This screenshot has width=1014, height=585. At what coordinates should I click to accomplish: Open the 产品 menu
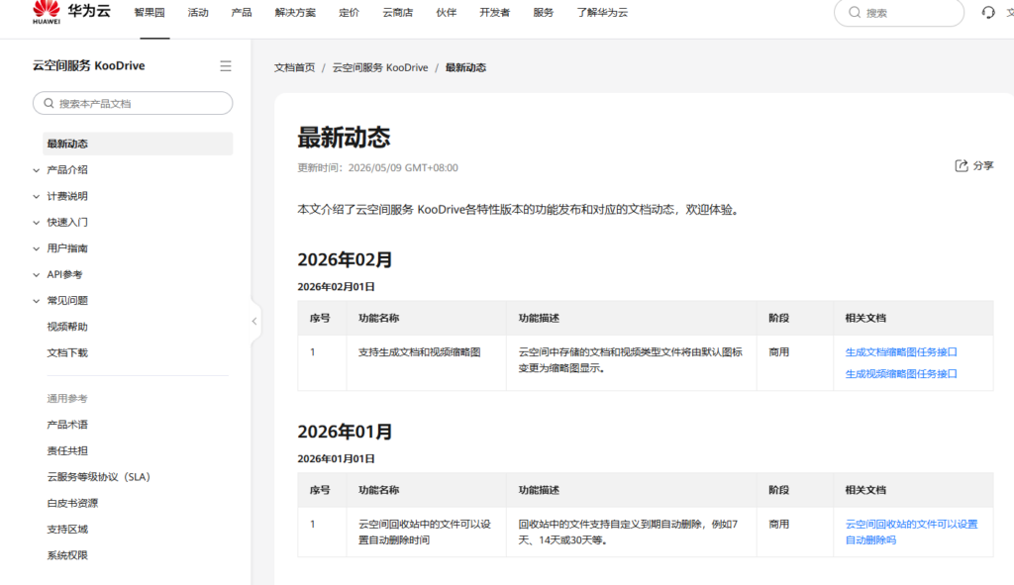(242, 12)
